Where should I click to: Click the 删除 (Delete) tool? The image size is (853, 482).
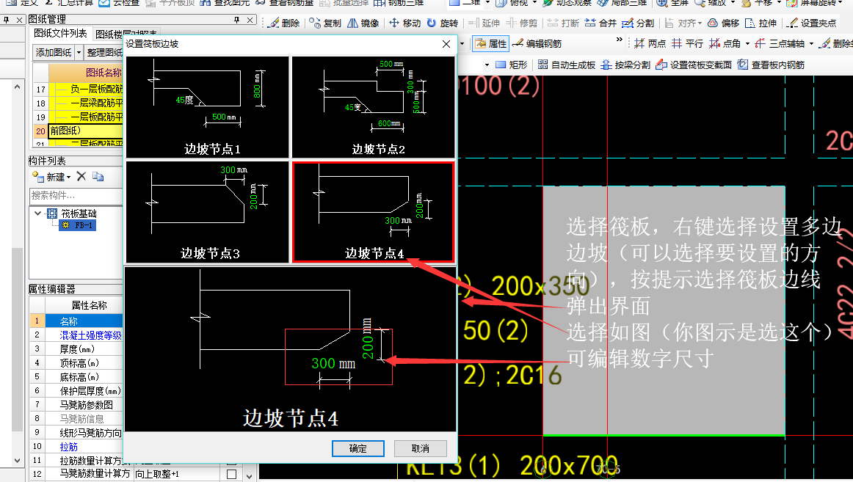pyautogui.click(x=285, y=23)
